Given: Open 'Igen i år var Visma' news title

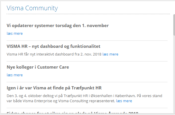Looking at the screenshot, I should (54, 88).
